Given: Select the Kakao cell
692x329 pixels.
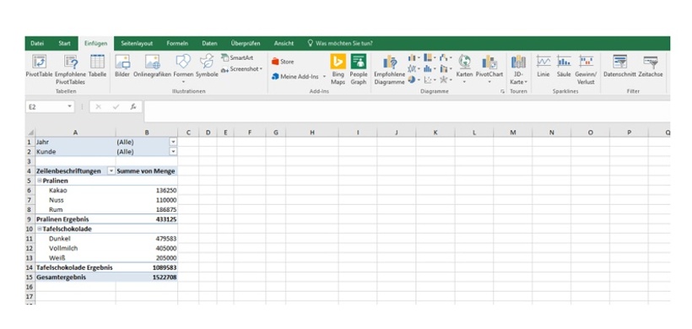Looking at the screenshot, I should click(75, 191).
